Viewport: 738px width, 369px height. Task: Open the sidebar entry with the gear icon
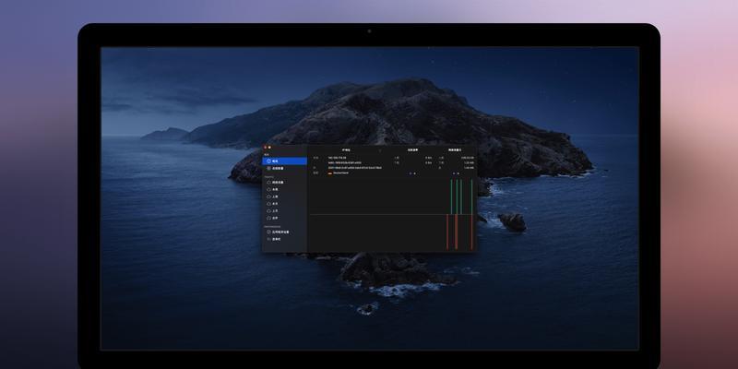(x=284, y=232)
